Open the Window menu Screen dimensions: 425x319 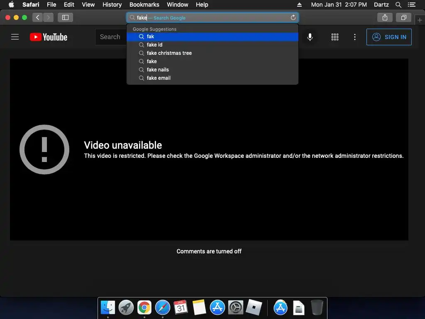coord(177,5)
